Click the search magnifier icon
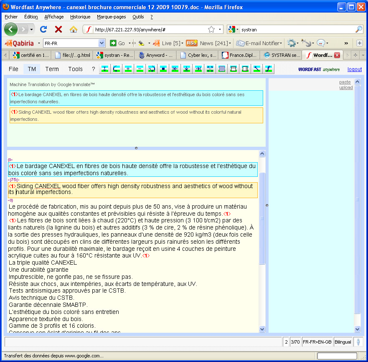This screenshot has width=368, height=362. coord(358,29)
